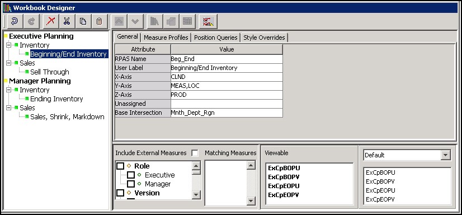
Task: Select ExCpBOPU in Viewable list
Action: coord(284,168)
